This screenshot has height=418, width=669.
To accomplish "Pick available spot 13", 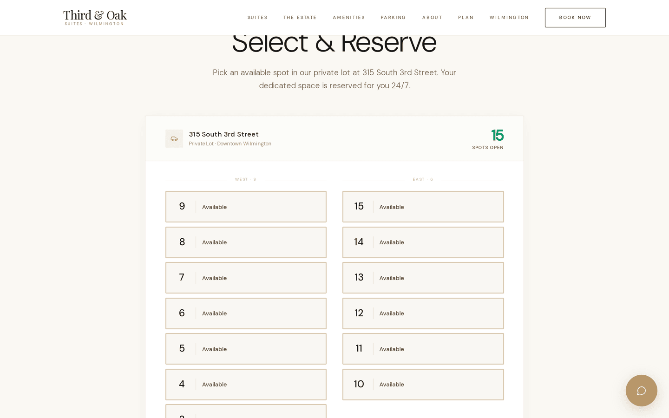I will click(x=423, y=278).
